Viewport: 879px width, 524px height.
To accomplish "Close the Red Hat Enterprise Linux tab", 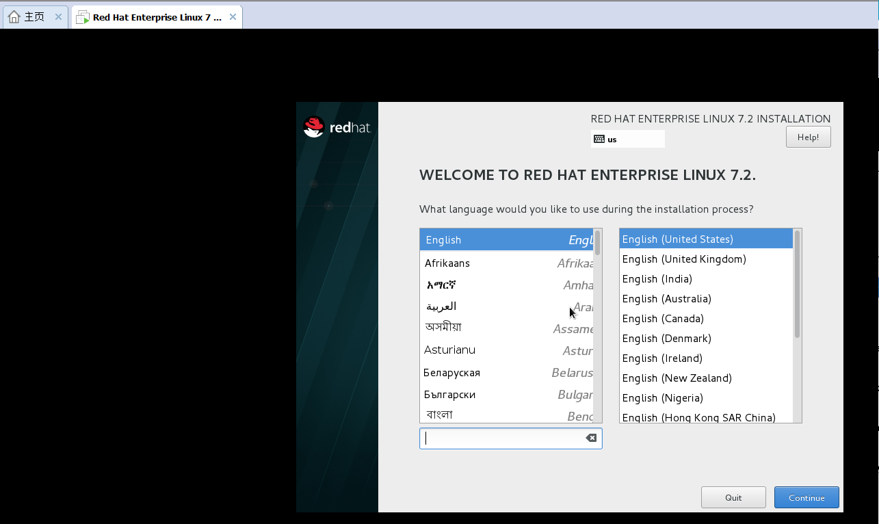I will [233, 17].
